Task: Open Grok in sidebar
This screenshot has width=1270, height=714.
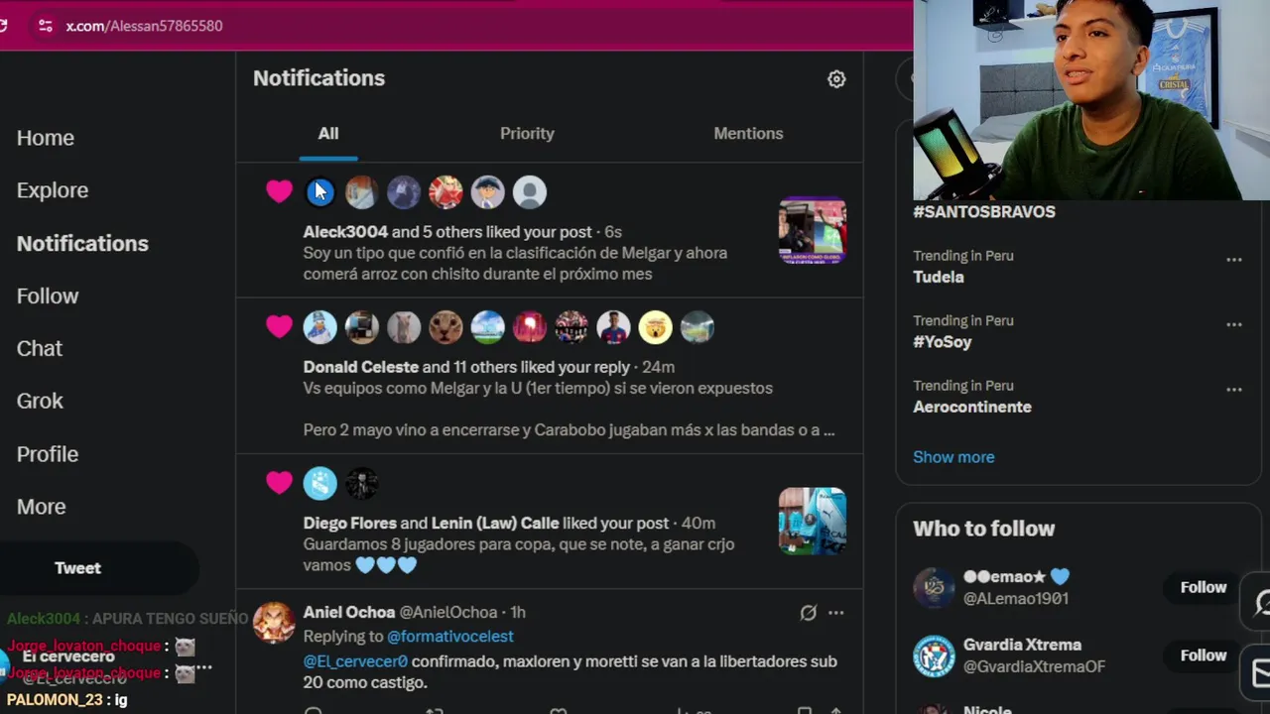Action: 40,401
